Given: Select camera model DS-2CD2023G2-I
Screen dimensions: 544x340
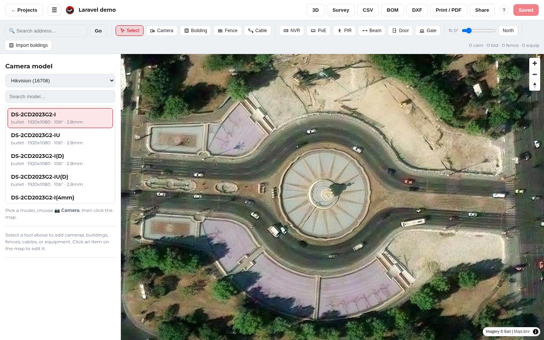Looking at the screenshot, I should [60, 118].
